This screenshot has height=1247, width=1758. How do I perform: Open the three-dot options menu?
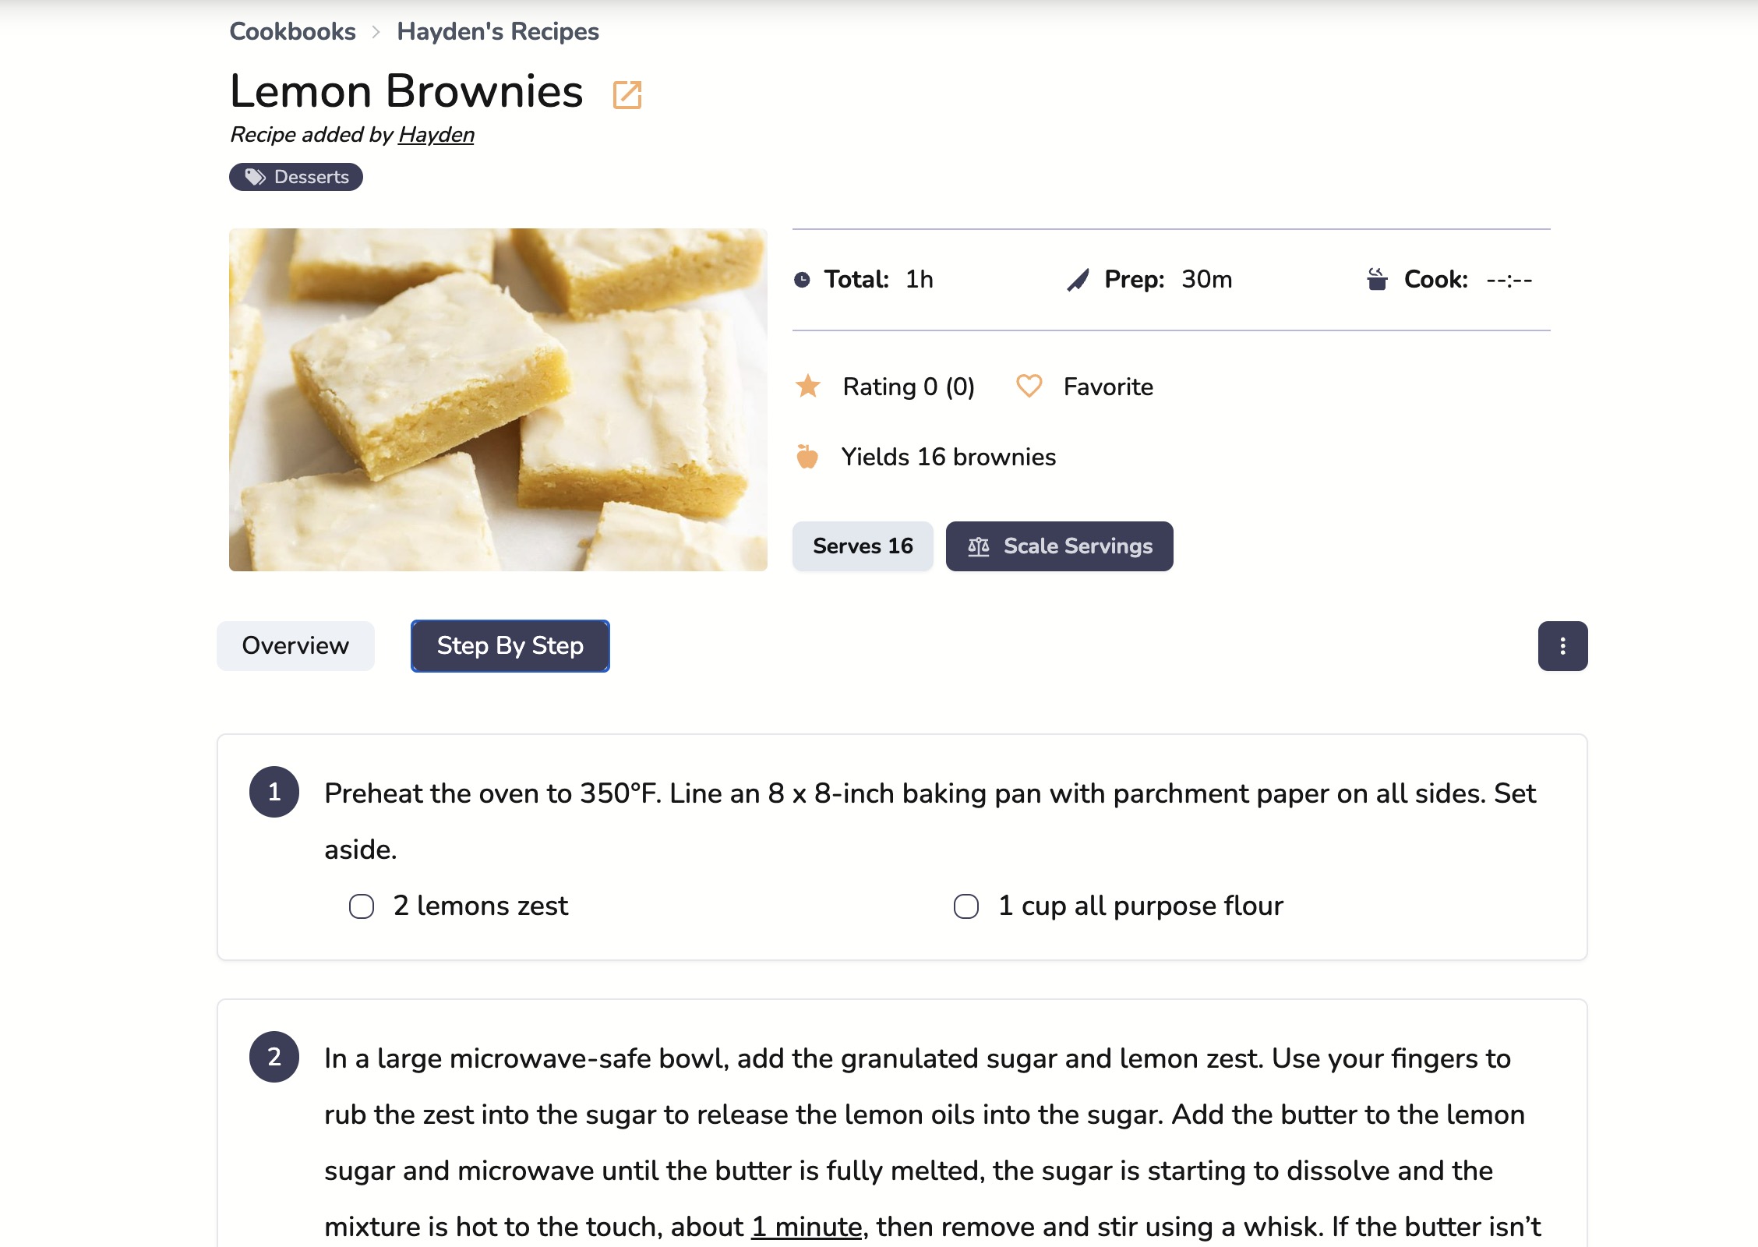coord(1563,645)
